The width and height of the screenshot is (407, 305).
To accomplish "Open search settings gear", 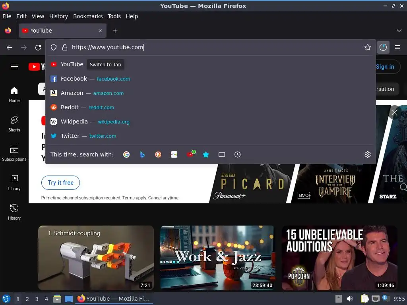I will 367,154.
